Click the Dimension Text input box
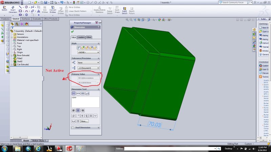Screen dimensions: 271x152 coord(86,102)
